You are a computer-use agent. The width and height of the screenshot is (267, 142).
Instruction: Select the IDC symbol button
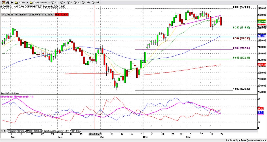coord(54,3)
